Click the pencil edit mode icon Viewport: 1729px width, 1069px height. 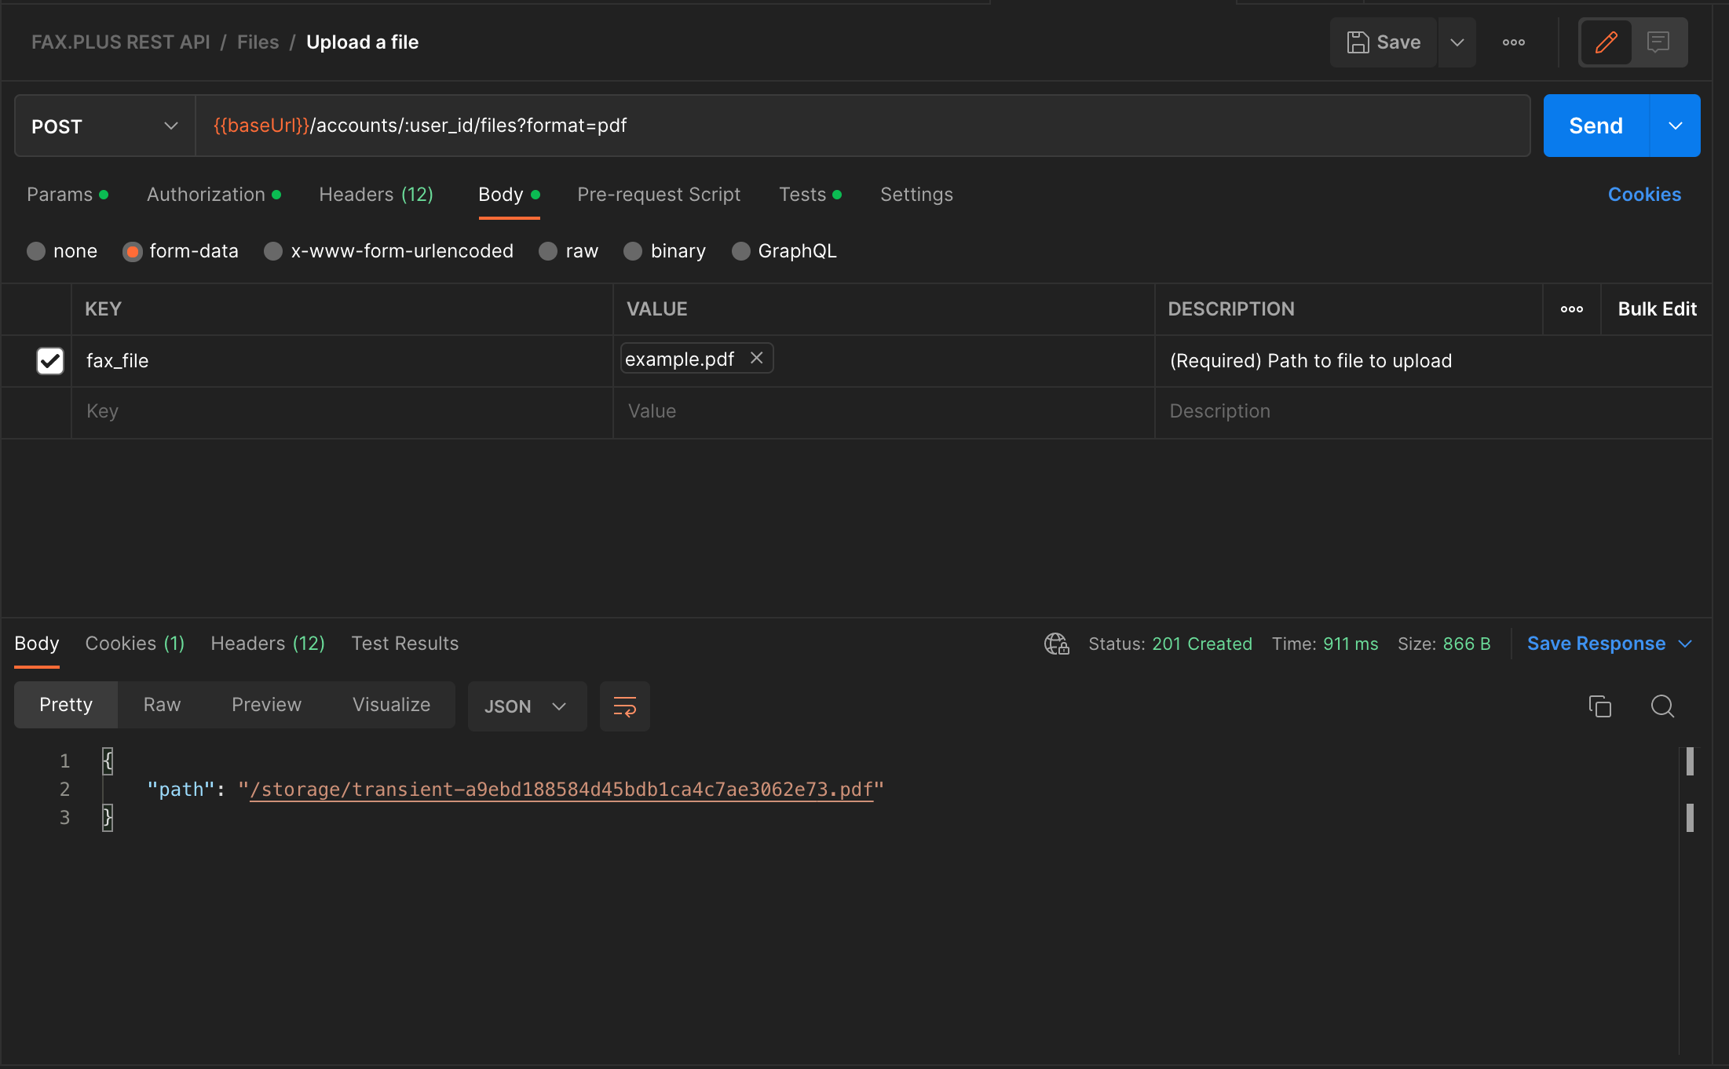pyautogui.click(x=1606, y=42)
